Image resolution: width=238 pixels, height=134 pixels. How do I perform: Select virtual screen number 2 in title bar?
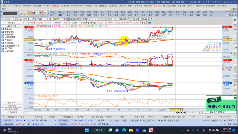click(x=206, y=2)
